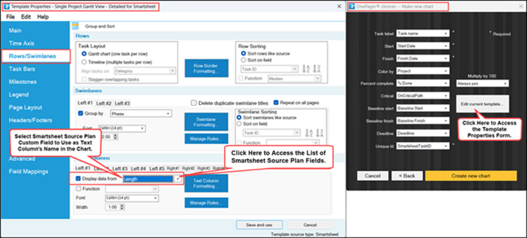Close the Template Properties window
This screenshot has width=527, height=238.
[339, 7]
